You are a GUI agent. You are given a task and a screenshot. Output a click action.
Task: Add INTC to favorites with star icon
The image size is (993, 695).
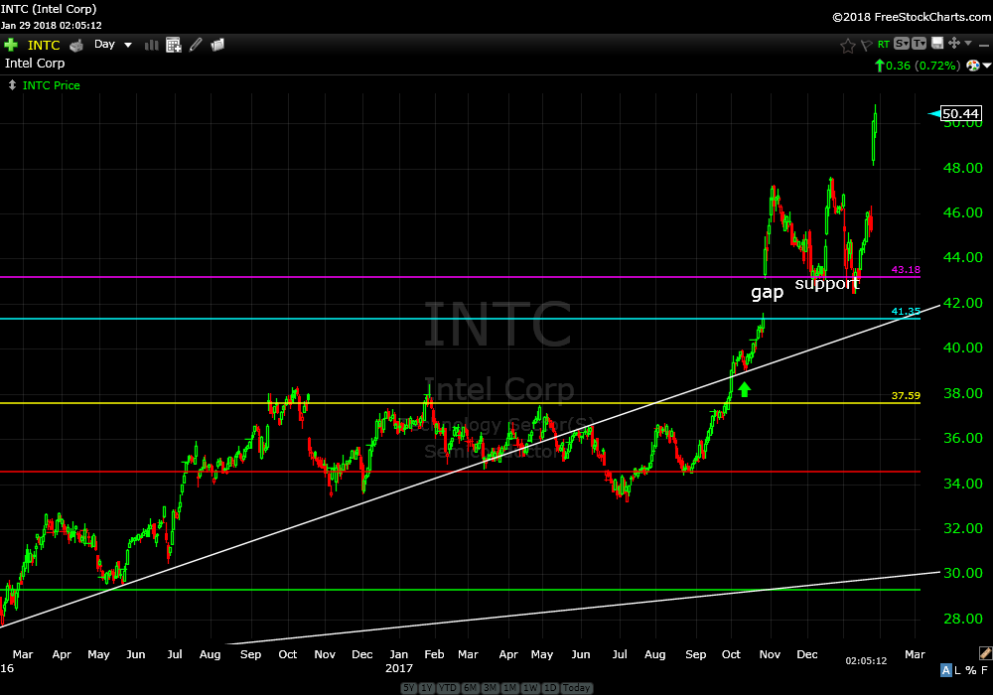point(847,45)
